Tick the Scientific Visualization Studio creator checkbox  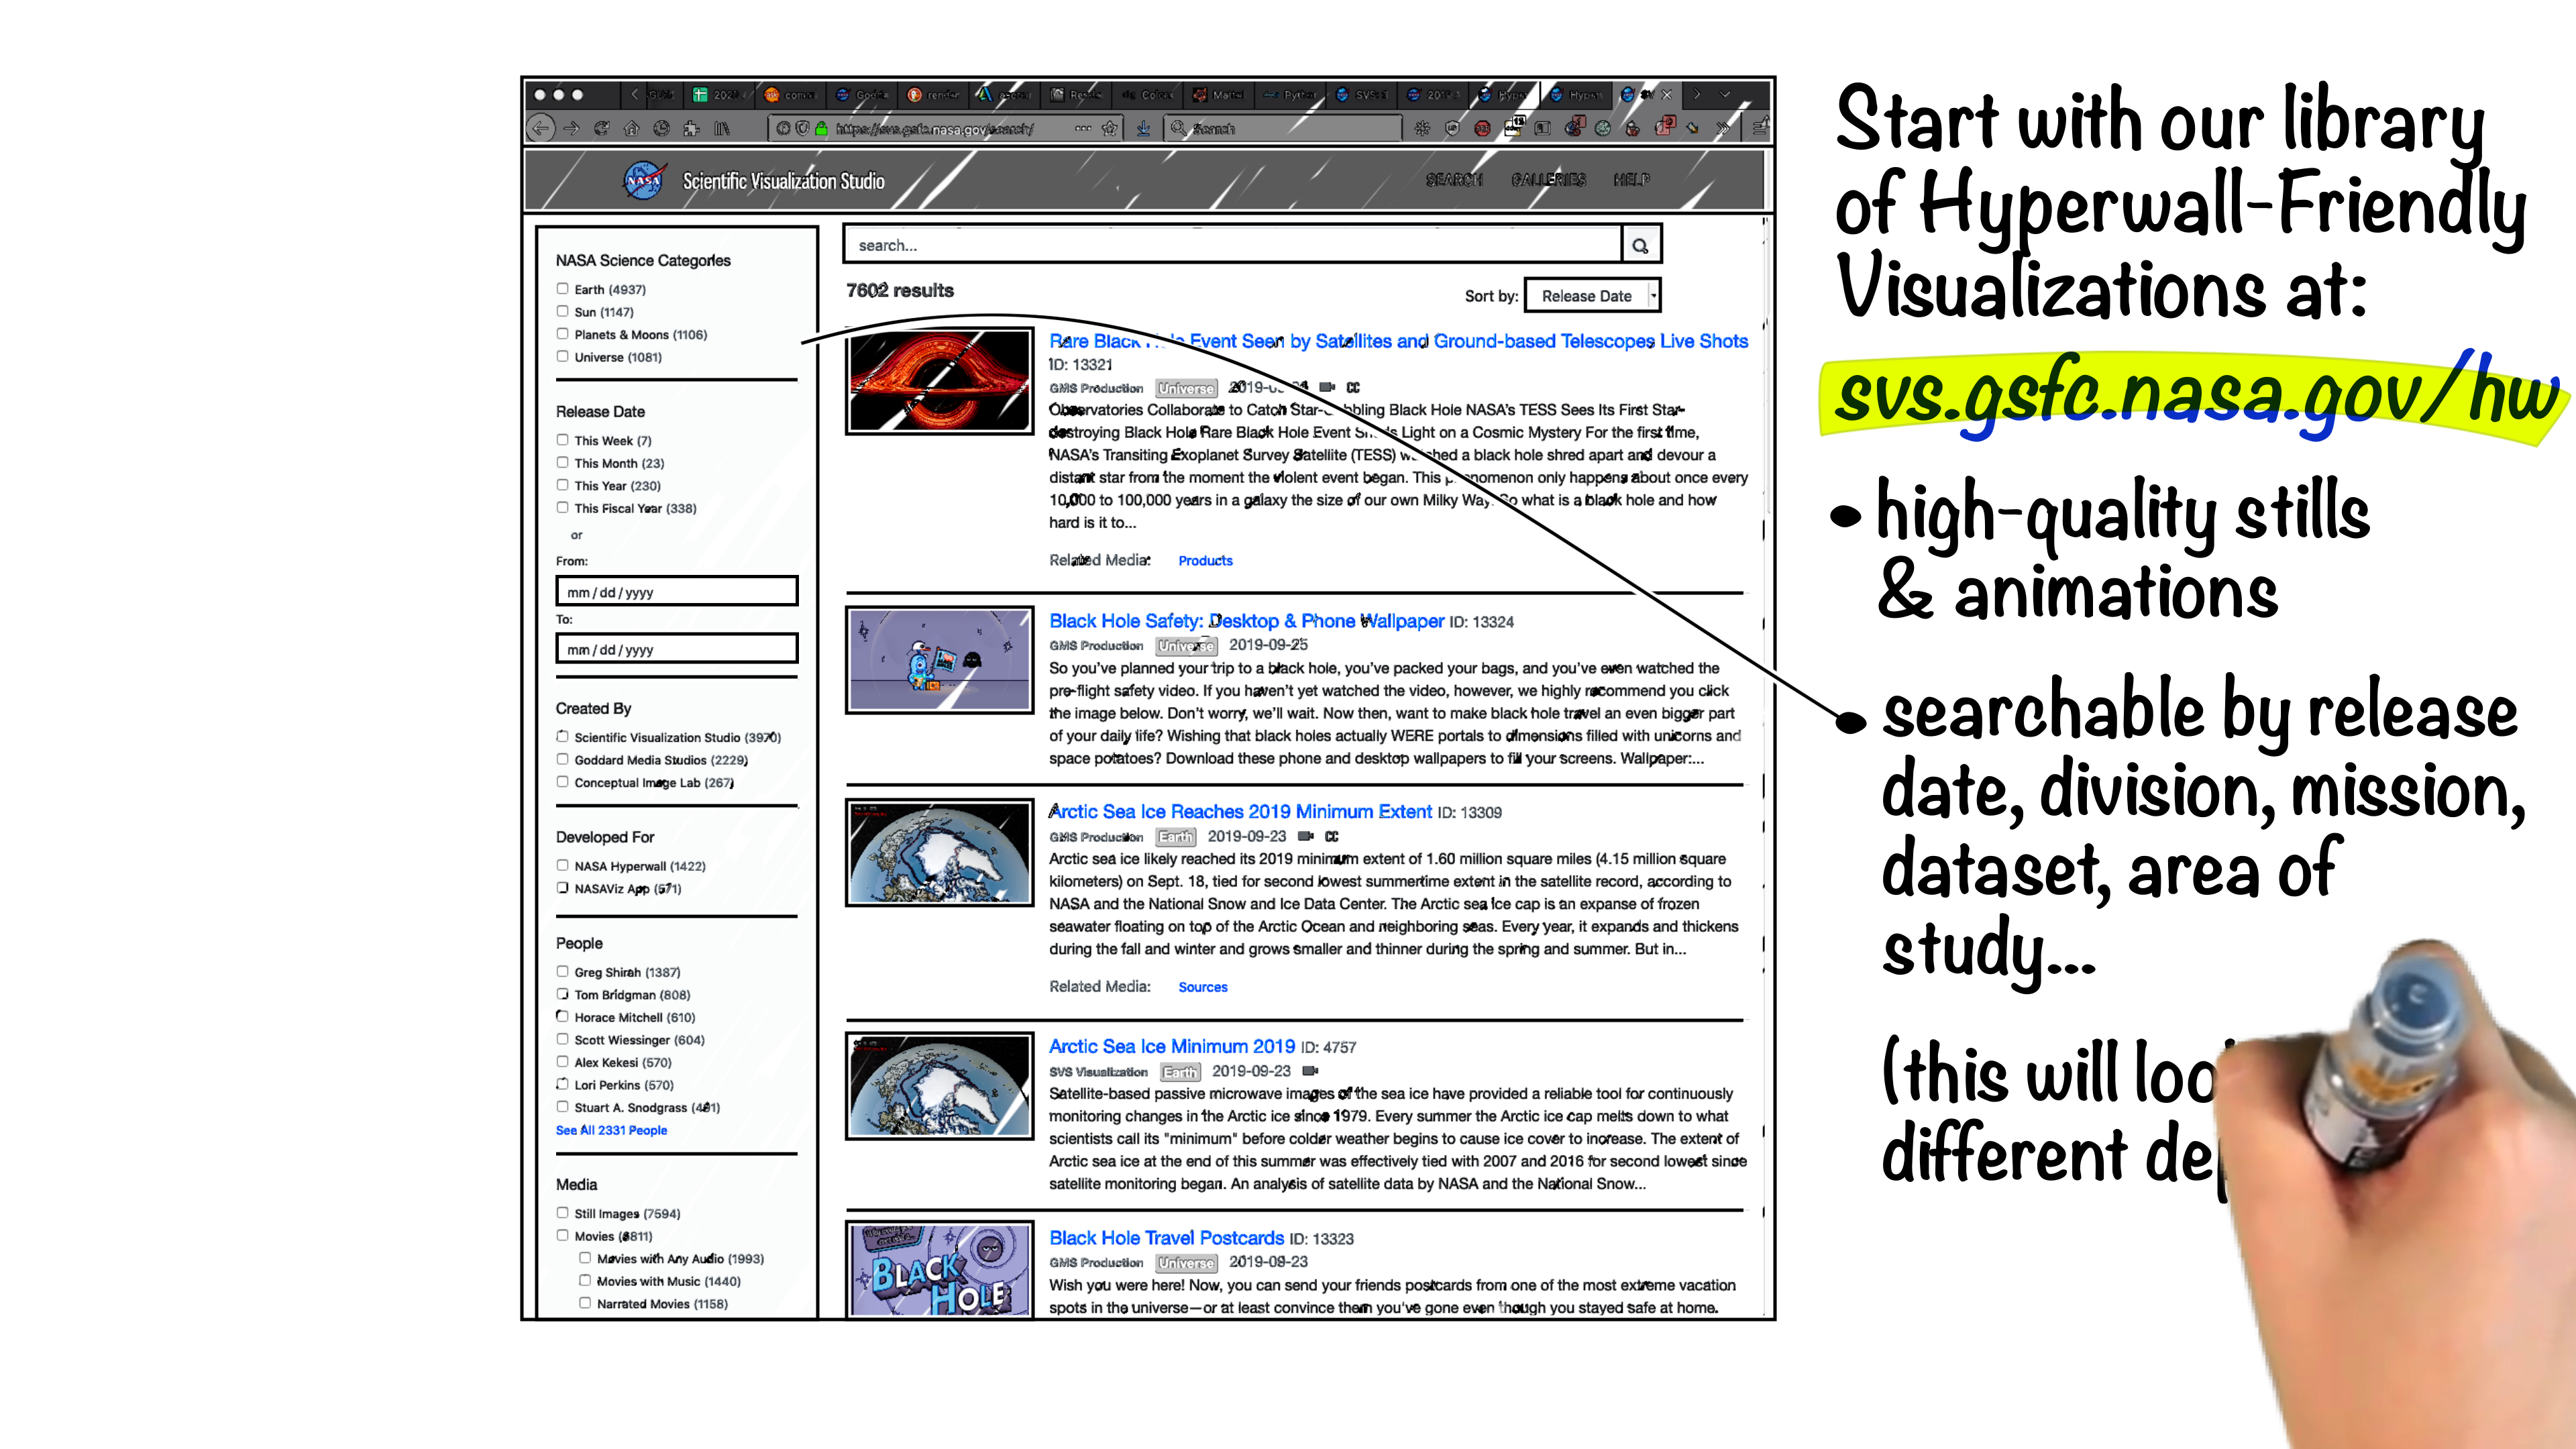tap(562, 737)
